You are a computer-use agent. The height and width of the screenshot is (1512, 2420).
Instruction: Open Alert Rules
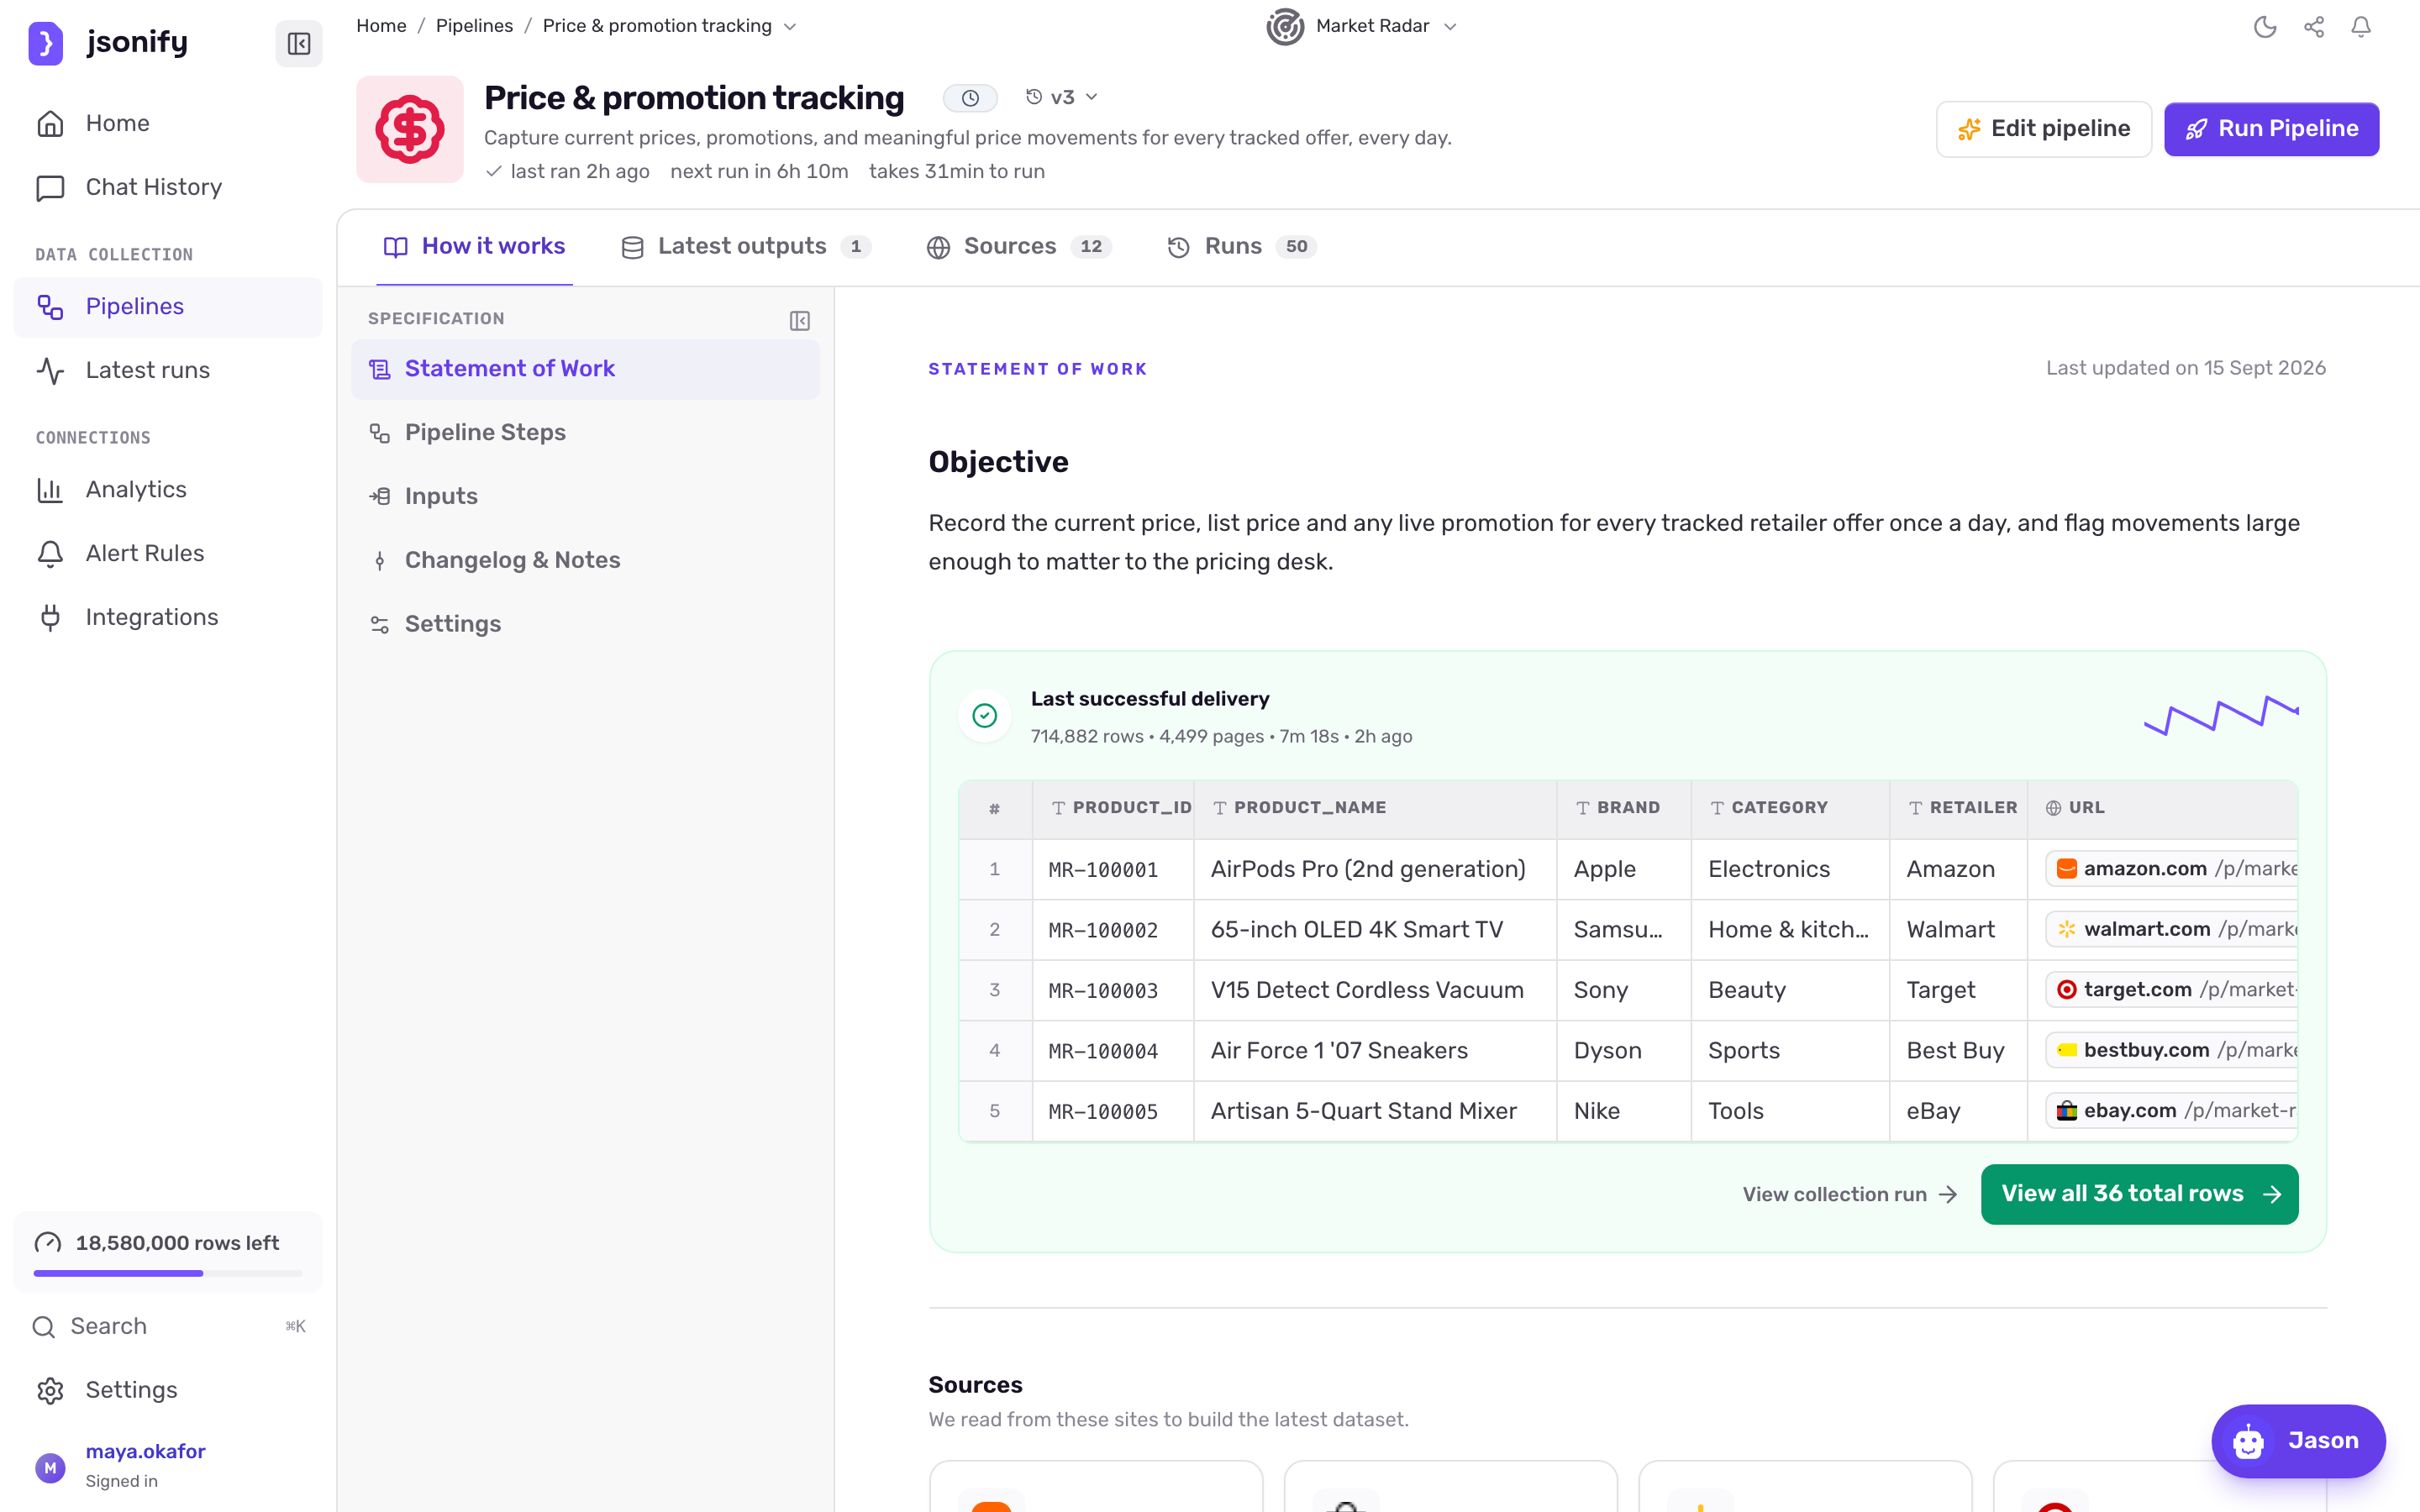168,553
